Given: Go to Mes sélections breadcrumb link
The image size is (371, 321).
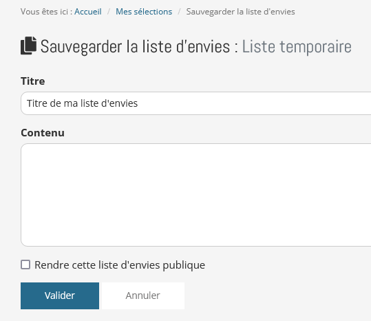Looking at the screenshot, I should (144, 12).
